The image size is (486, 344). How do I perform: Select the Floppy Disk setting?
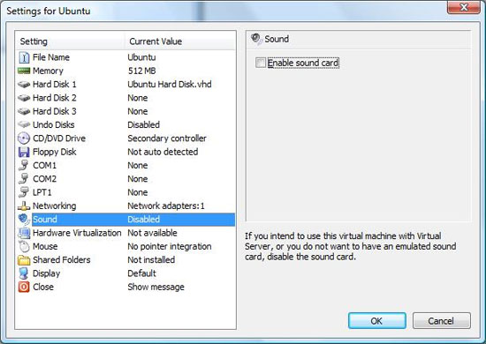[x=55, y=152]
